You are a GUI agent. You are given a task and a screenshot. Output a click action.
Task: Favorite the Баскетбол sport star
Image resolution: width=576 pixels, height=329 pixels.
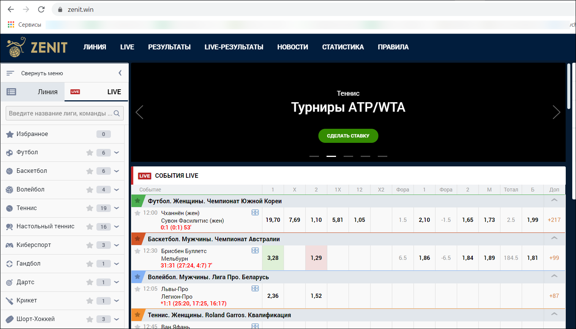click(x=90, y=171)
